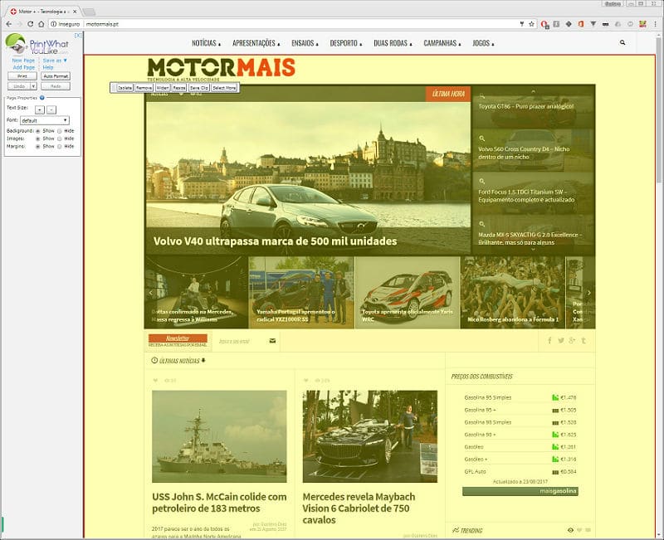
Task: Open the Add Page link
Action: [x=24, y=67]
